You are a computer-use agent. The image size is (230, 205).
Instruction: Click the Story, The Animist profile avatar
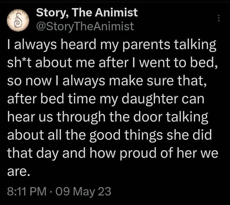point(18,20)
